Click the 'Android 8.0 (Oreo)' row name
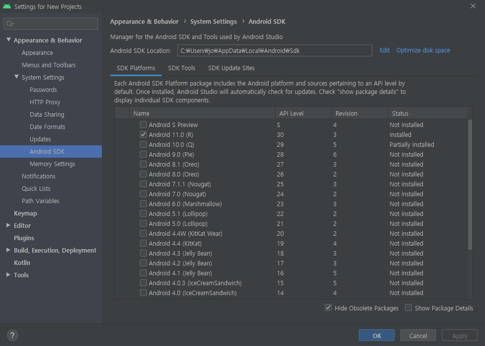 tap(174, 174)
